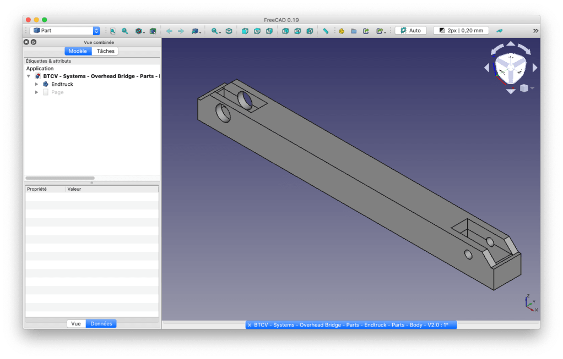
Task: Click the Create Part yellow icon
Action: (342, 31)
